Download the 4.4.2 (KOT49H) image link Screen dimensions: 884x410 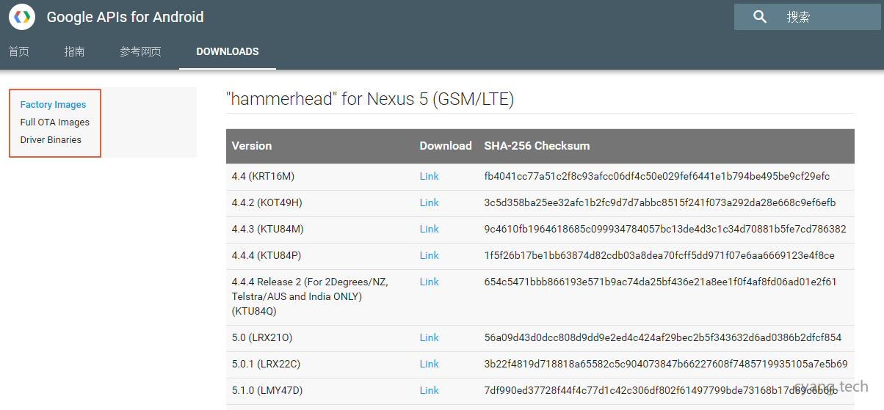tap(429, 203)
